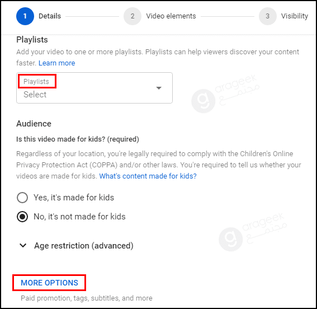The width and height of the screenshot is (317, 309).
Task: Open the Playlists Select dropdown
Action: [x=94, y=88]
